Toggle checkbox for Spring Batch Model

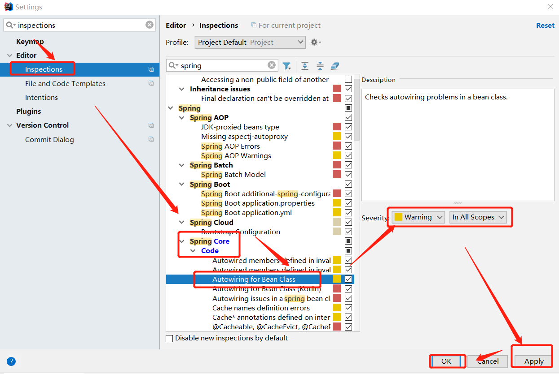(348, 175)
